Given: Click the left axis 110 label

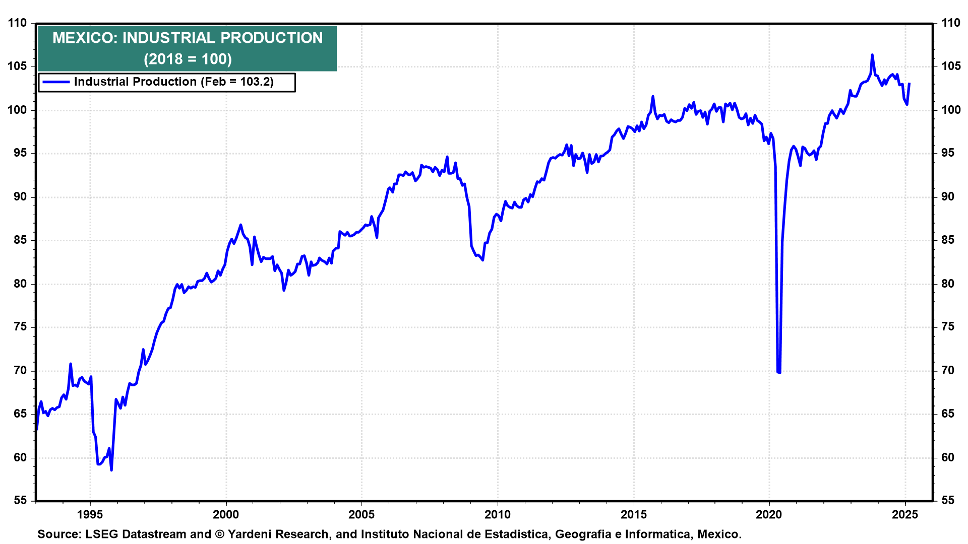Looking at the screenshot, I should tap(17, 23).
